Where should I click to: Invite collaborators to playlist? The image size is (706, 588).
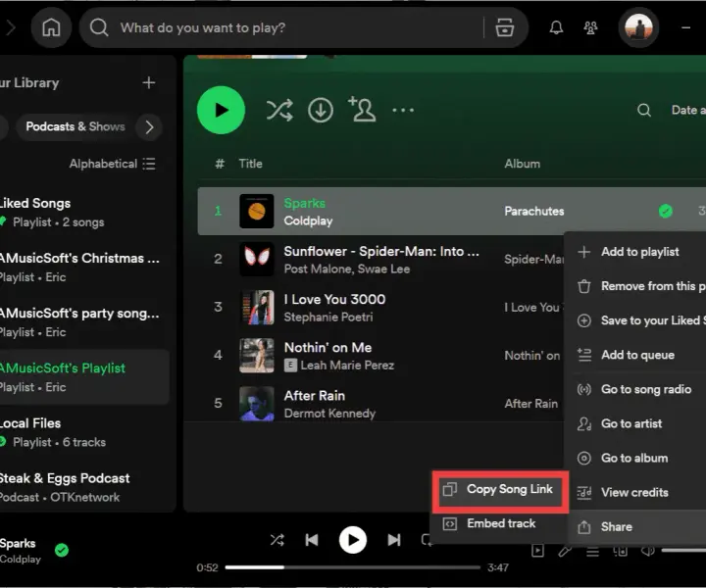tap(362, 110)
